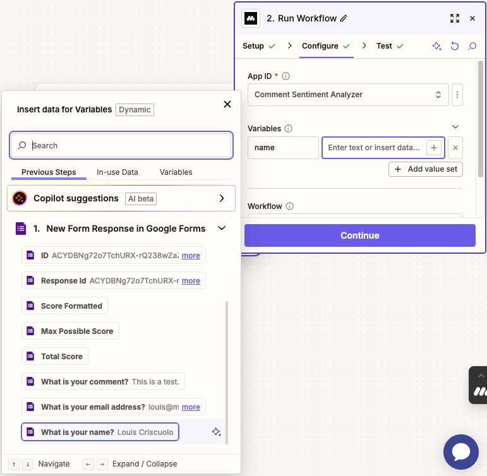Image resolution: width=487 pixels, height=476 pixels.
Task: Click the Continue button
Action: [x=359, y=235]
